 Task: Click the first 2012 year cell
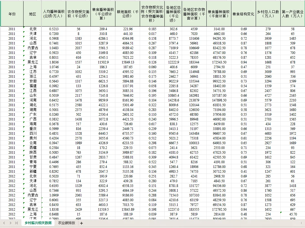pos(11,176)
